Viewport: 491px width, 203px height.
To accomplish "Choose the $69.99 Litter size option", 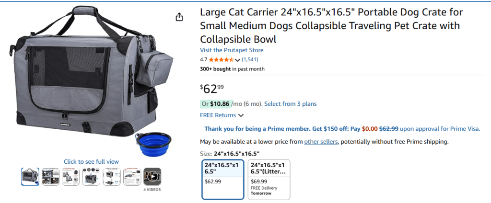I will 269,179.
